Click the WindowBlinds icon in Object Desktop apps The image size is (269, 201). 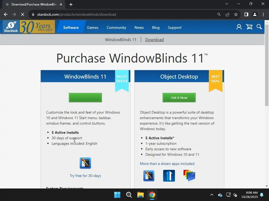coord(149,176)
